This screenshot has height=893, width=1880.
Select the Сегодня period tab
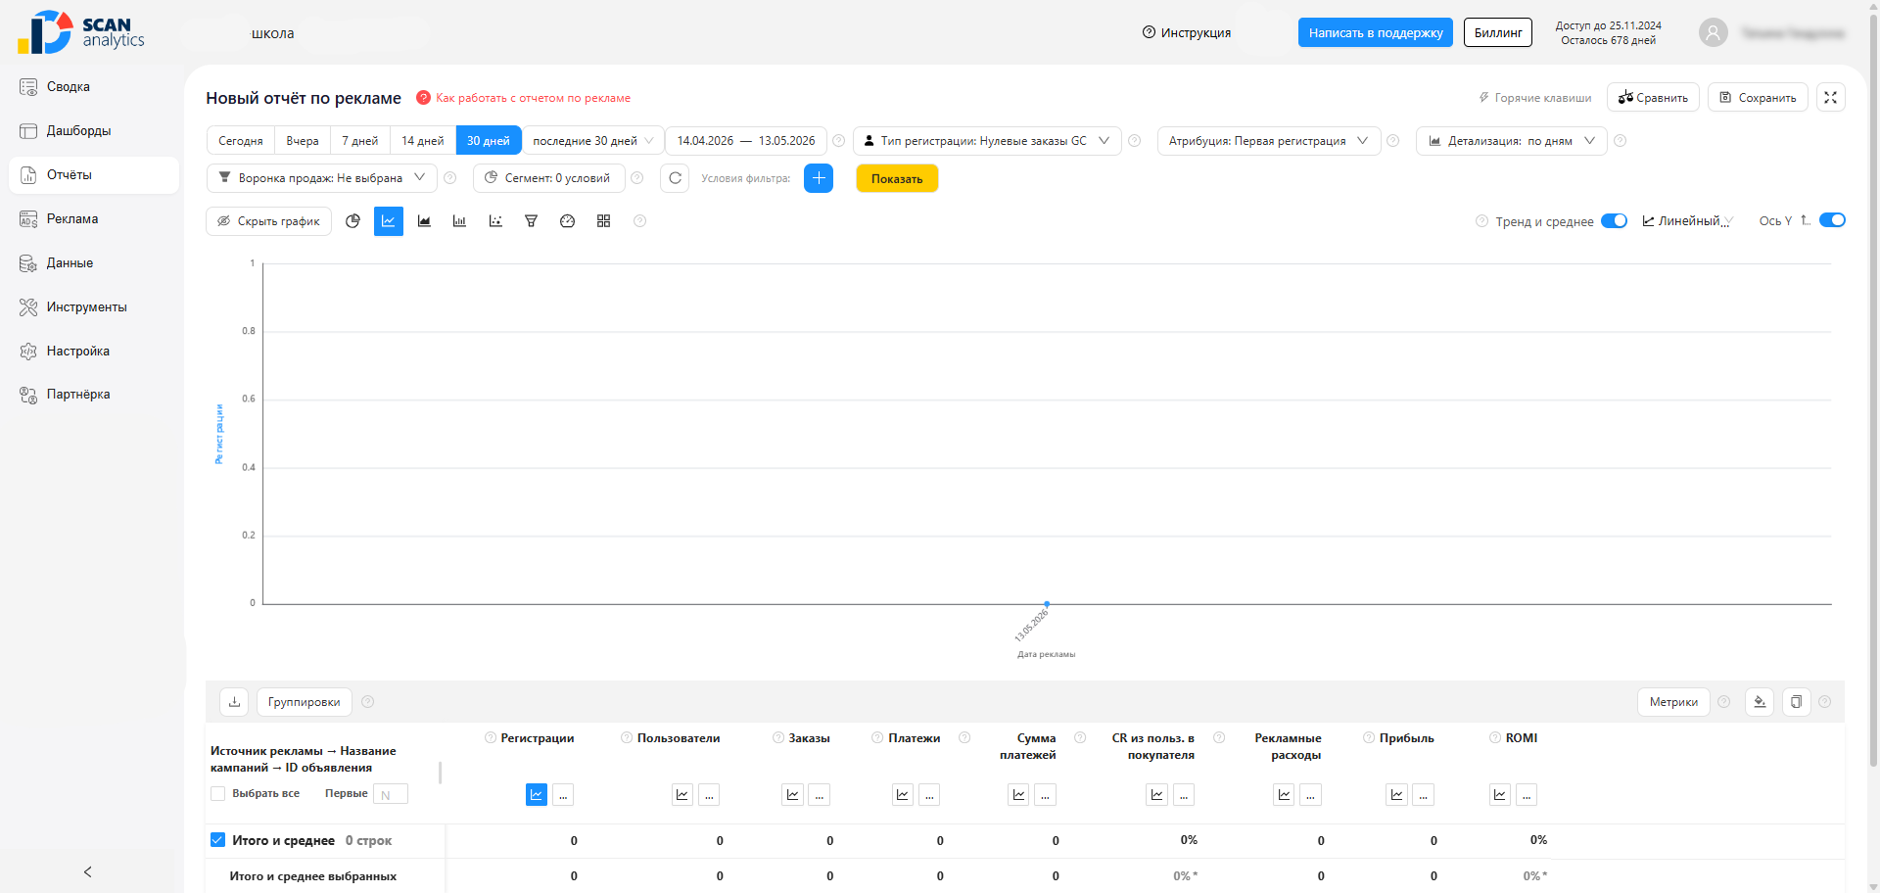[x=241, y=141]
